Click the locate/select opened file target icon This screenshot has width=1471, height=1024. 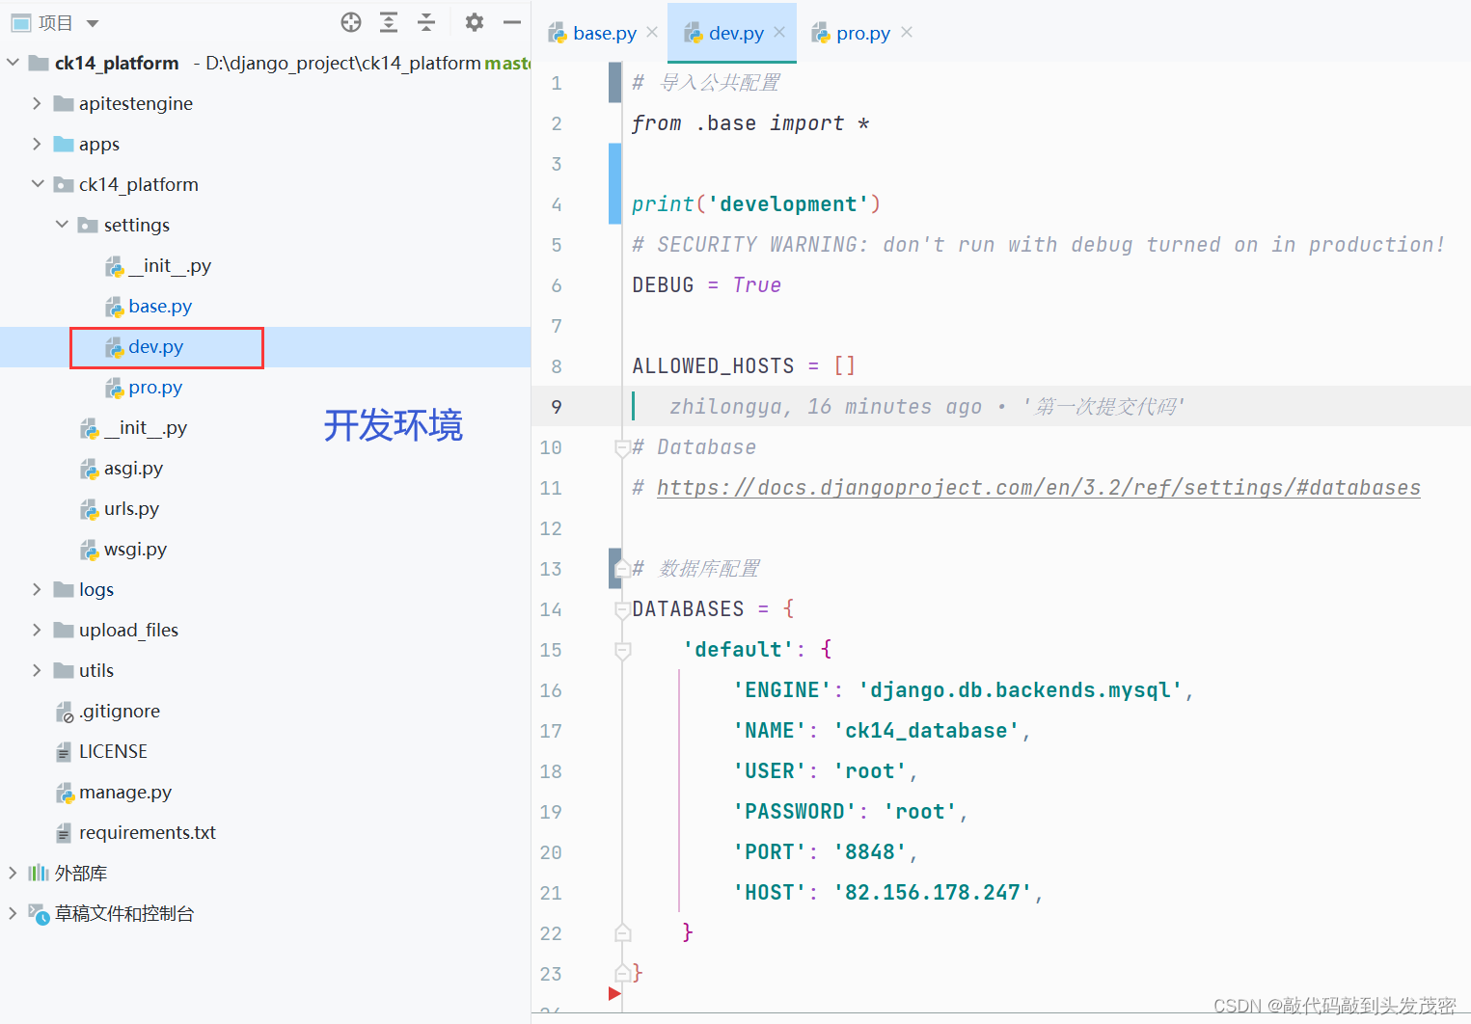[x=351, y=22]
